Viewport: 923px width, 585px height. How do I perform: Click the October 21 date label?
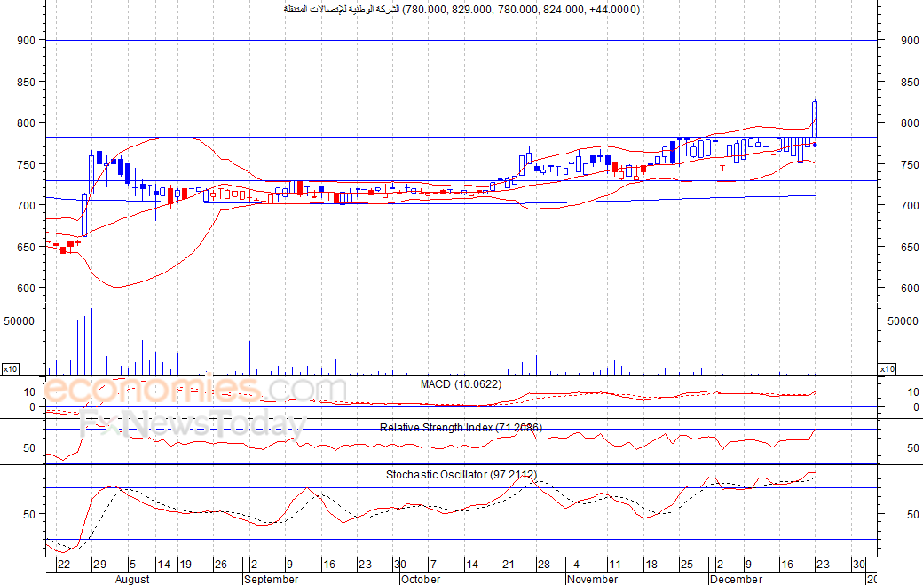(508, 565)
